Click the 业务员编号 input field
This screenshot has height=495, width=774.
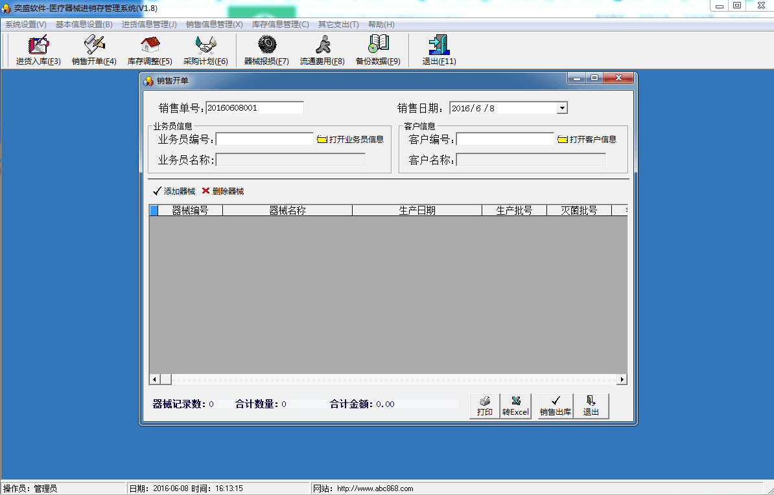point(264,139)
